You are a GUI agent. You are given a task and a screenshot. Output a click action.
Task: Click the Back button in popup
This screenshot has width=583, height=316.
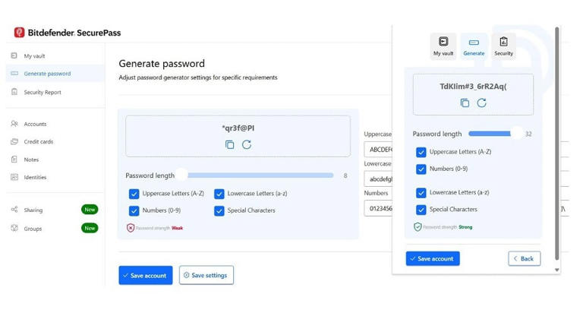(525, 258)
